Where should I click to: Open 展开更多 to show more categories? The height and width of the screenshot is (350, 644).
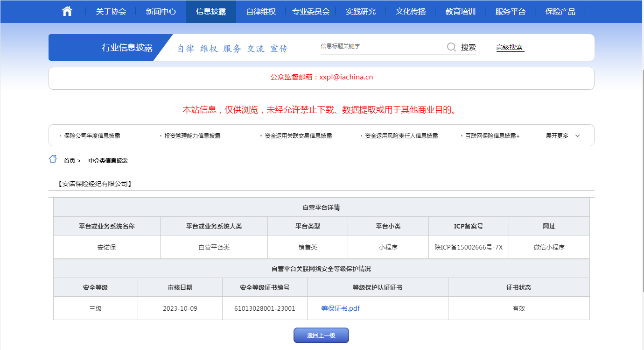(557, 136)
